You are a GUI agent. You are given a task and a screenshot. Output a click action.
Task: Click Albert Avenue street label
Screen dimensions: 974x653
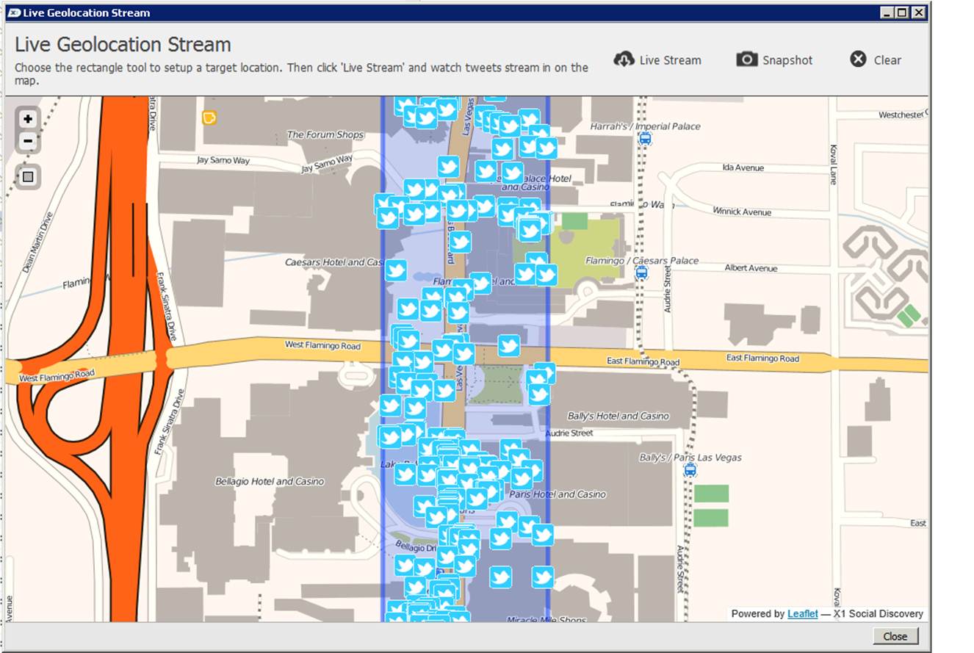coord(751,268)
